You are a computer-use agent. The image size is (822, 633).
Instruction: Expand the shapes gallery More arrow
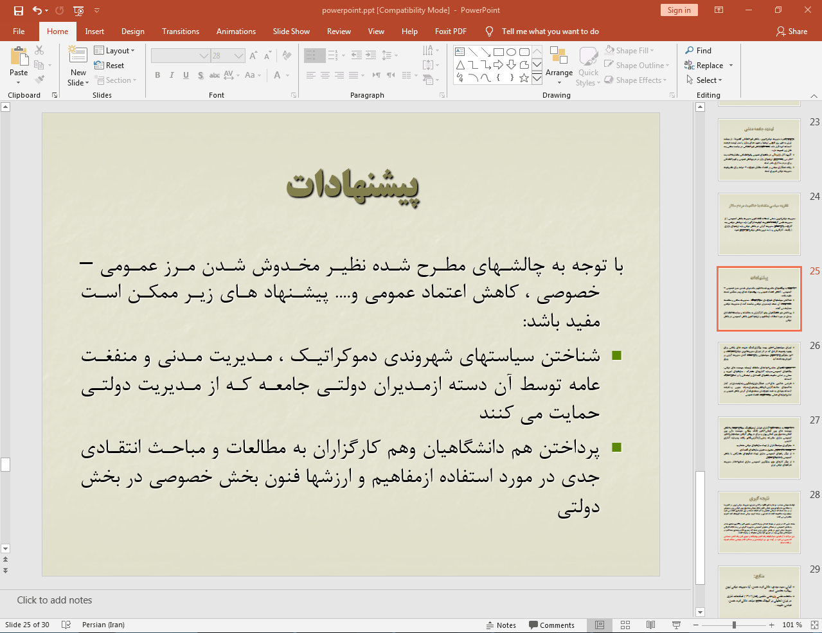(537, 78)
